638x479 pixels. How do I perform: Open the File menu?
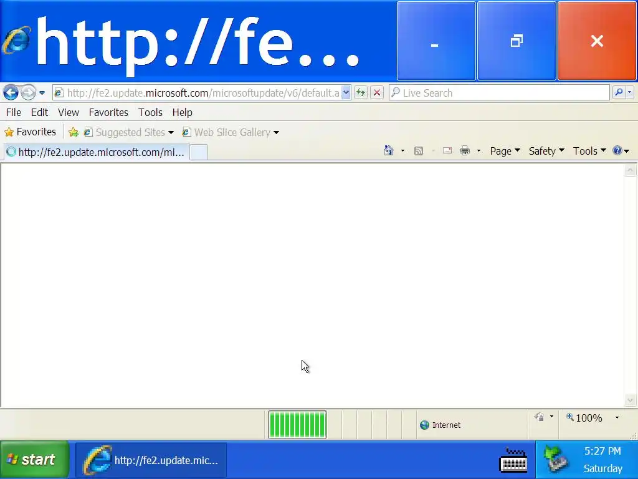tap(14, 112)
